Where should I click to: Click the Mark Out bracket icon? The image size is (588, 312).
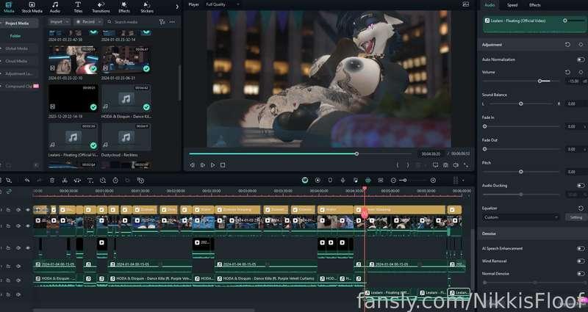408,164
